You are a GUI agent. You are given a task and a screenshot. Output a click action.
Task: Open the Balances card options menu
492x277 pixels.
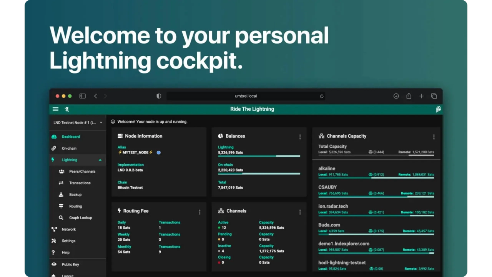(x=300, y=137)
